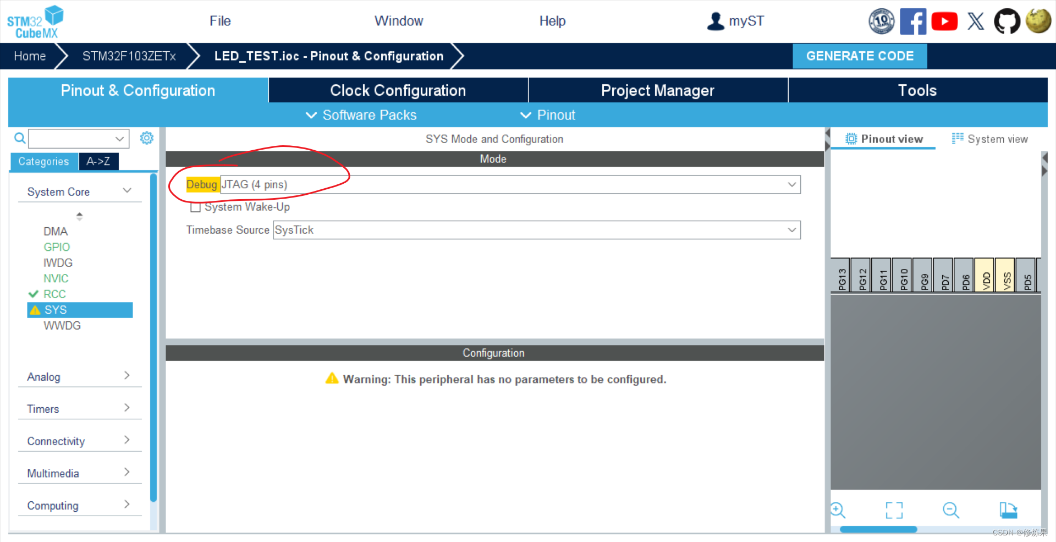The image size is (1056, 542).
Task: Select DMA in System Core list
Action: tap(56, 231)
